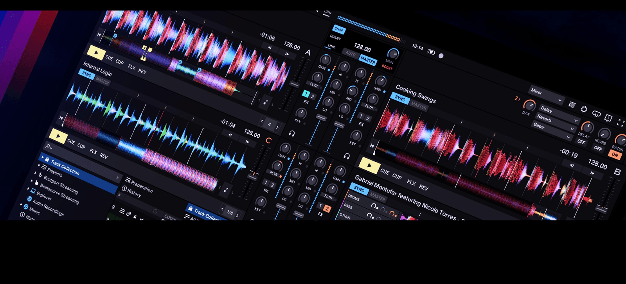The height and width of the screenshot is (284, 626).
Task: Enable AUTO master clock mode
Action: click(351, 54)
